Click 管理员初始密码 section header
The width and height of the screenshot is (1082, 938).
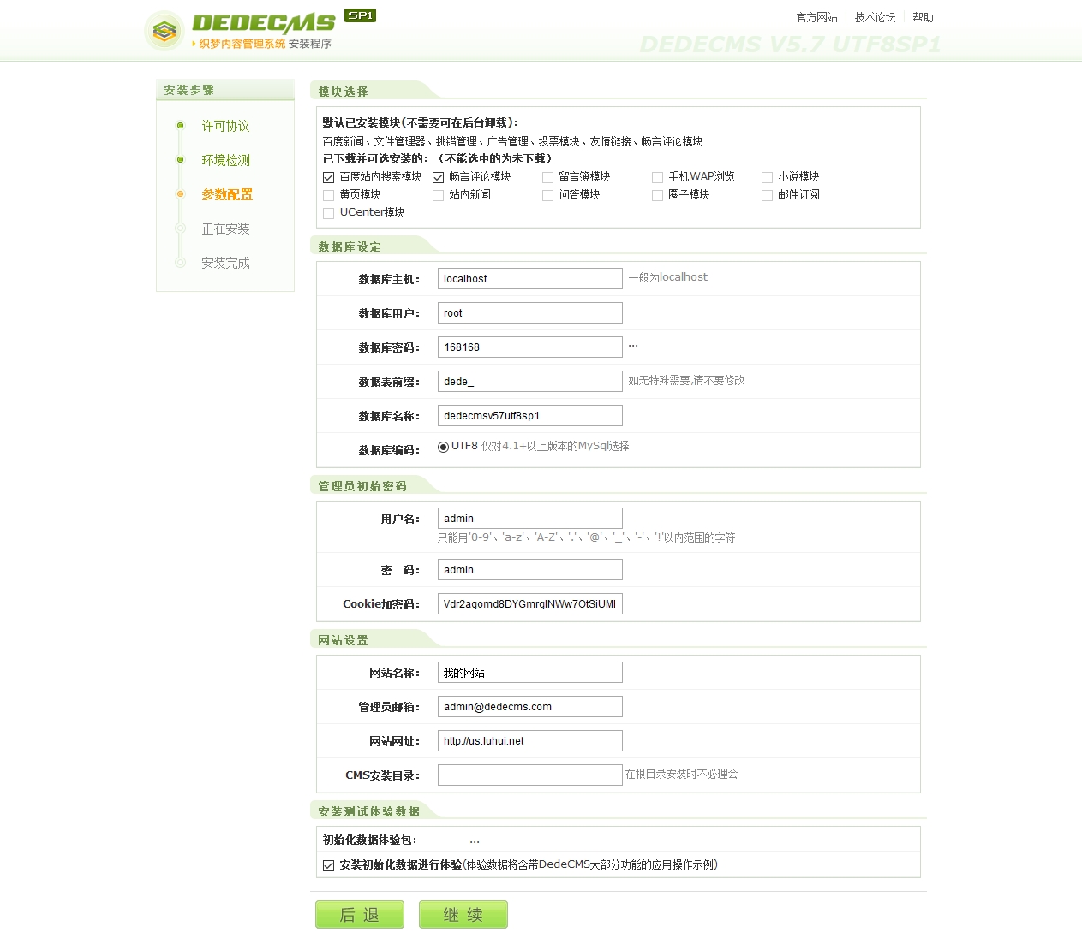coord(362,486)
